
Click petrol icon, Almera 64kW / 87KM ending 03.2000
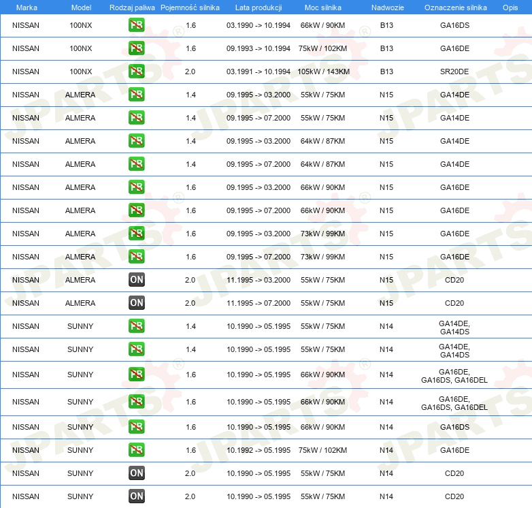pyautogui.click(x=136, y=140)
